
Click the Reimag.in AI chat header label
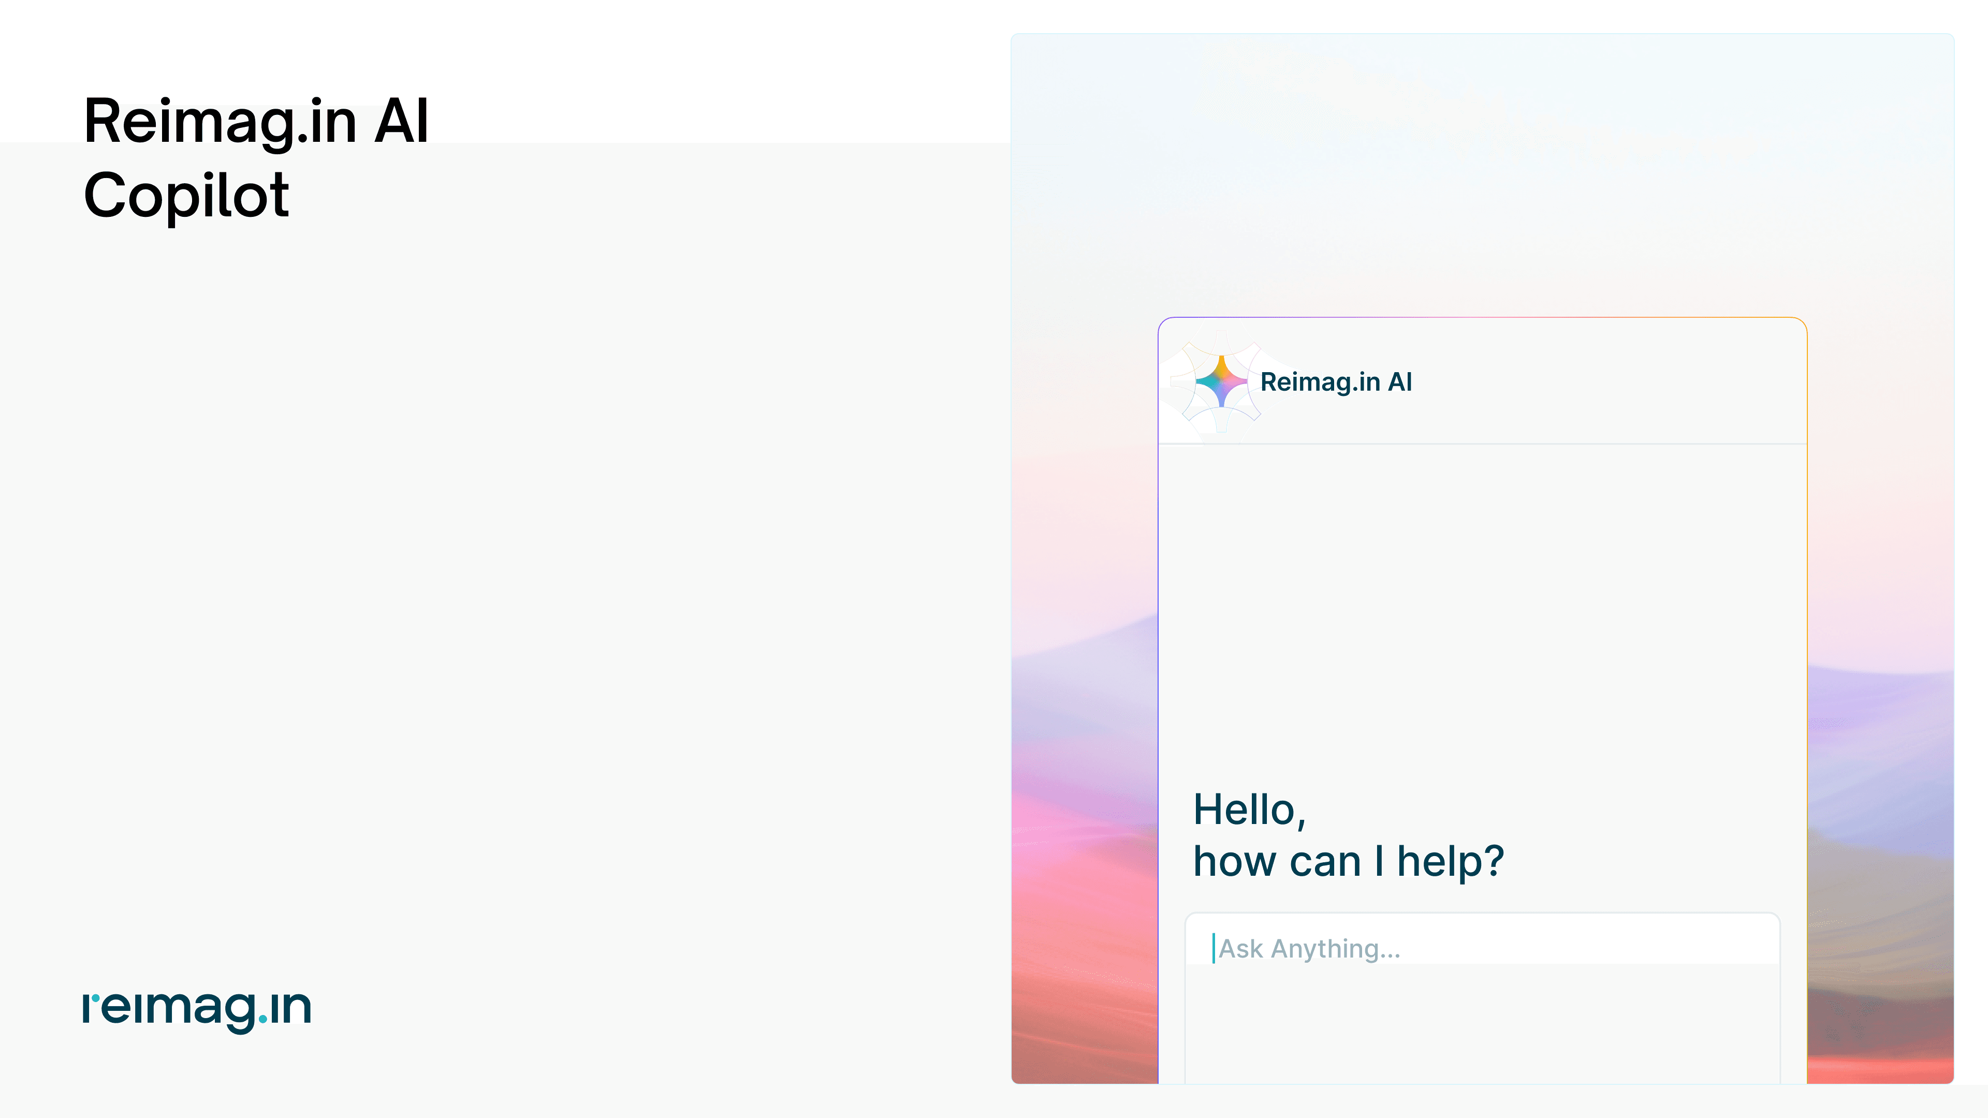[x=1335, y=382]
